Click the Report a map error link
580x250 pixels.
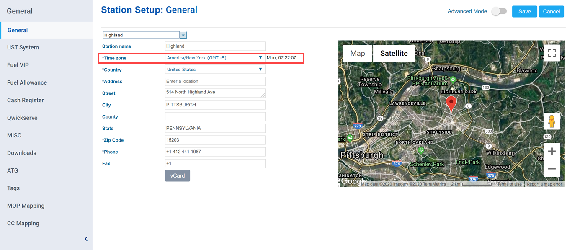click(x=544, y=184)
